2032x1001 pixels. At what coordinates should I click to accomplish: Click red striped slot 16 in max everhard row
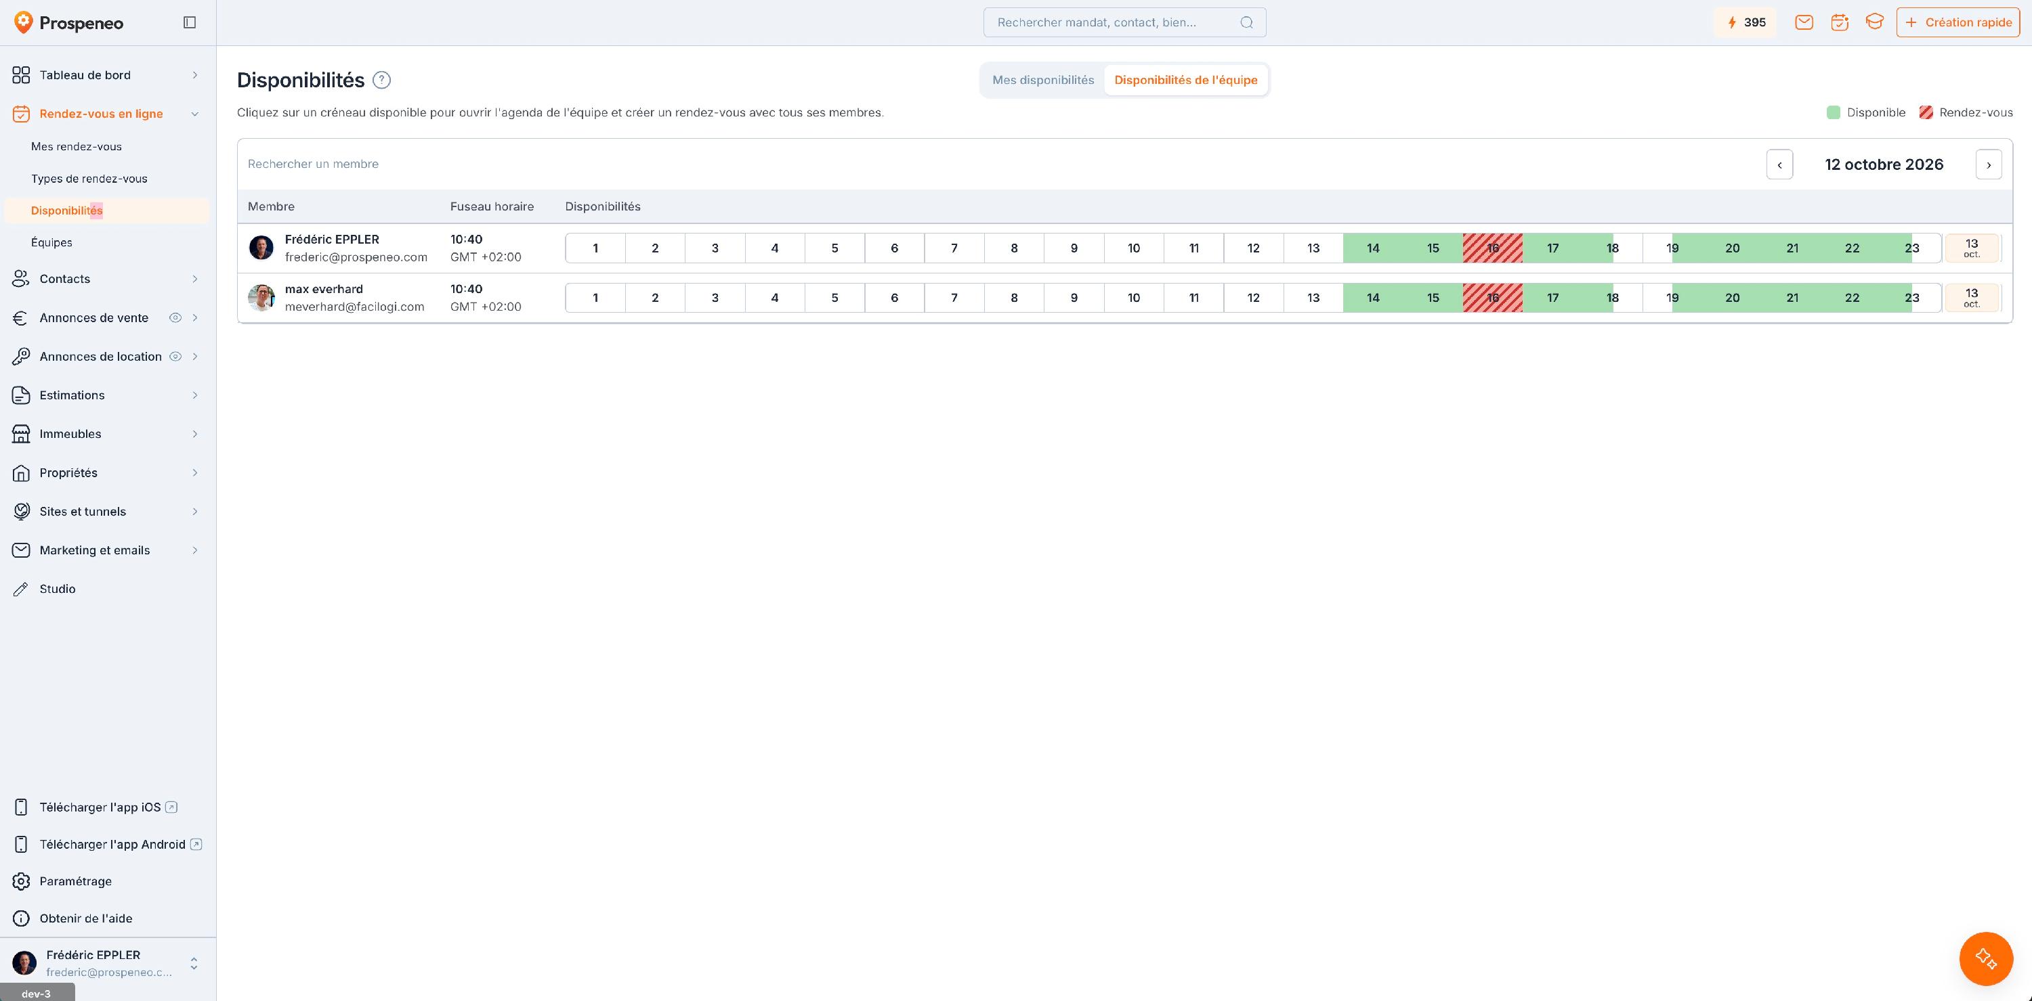pos(1492,297)
